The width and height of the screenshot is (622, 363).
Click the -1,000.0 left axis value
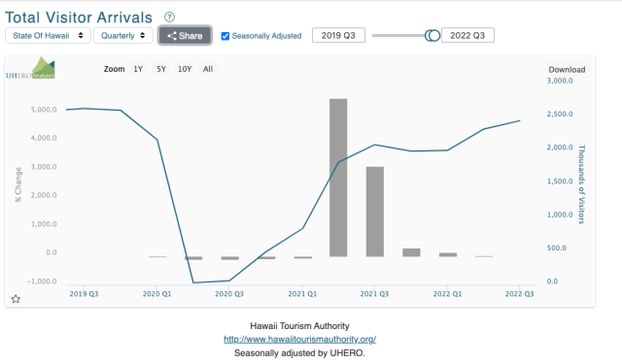pyautogui.click(x=42, y=280)
